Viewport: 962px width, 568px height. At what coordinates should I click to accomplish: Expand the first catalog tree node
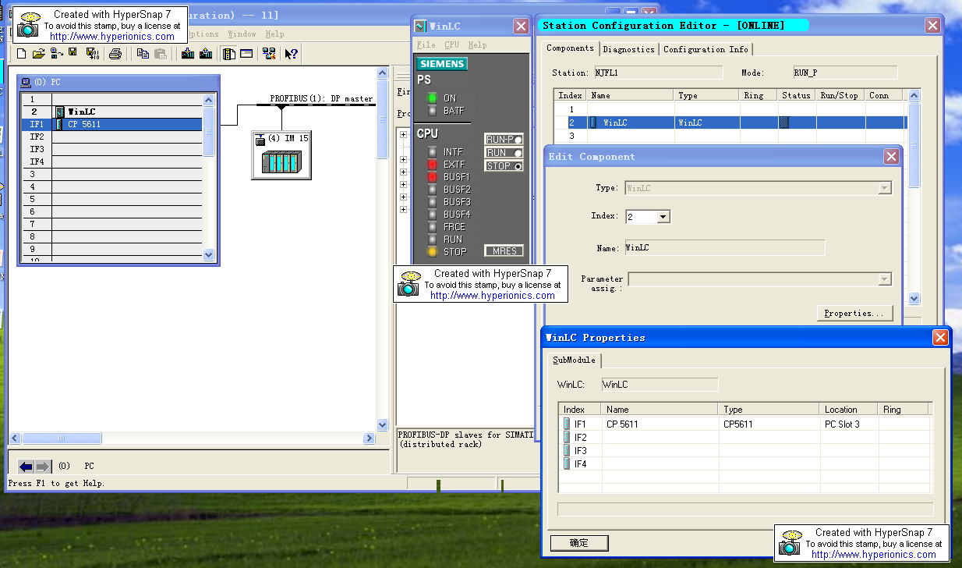click(x=403, y=134)
